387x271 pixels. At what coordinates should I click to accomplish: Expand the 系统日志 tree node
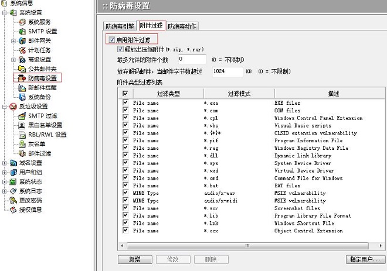coord(5,191)
